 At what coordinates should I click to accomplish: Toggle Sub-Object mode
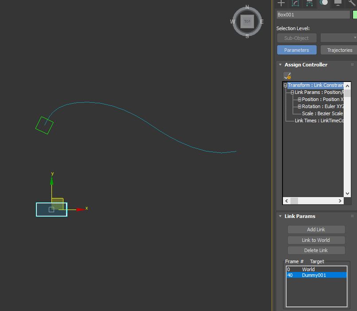(296, 38)
